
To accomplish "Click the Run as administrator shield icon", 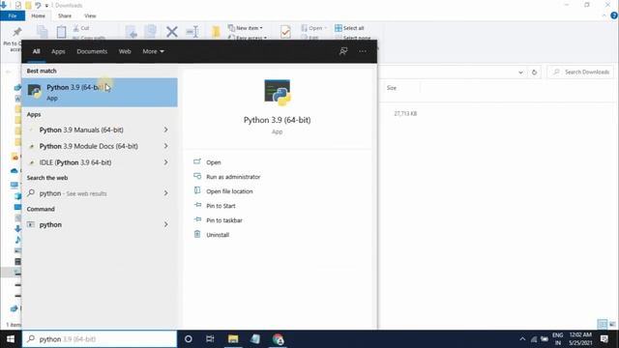I will [197, 176].
